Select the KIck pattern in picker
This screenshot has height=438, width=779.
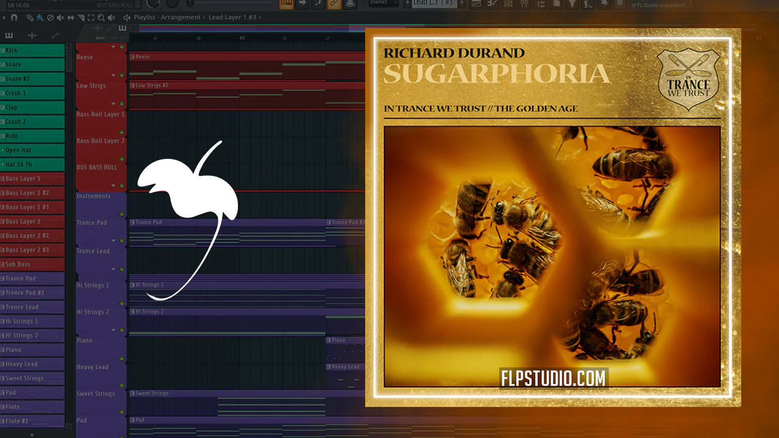pyautogui.click(x=32, y=50)
